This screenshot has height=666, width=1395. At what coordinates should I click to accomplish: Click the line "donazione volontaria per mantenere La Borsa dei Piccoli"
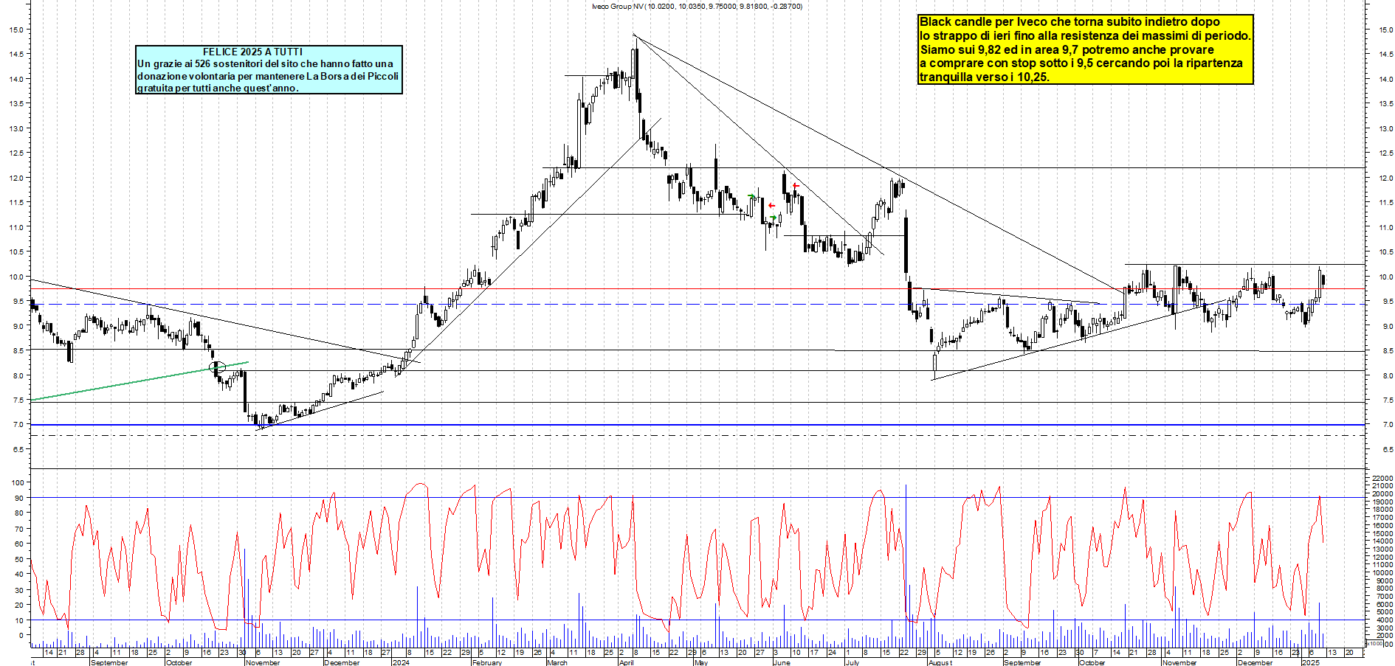(268, 76)
